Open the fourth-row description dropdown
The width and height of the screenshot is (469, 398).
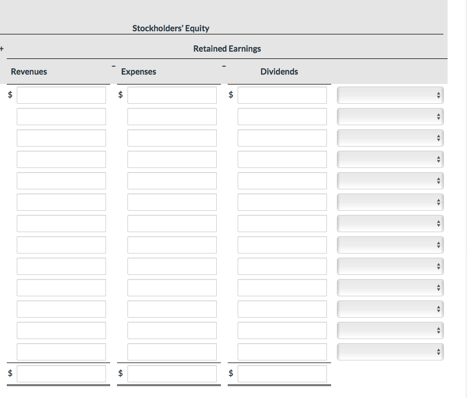pos(390,159)
